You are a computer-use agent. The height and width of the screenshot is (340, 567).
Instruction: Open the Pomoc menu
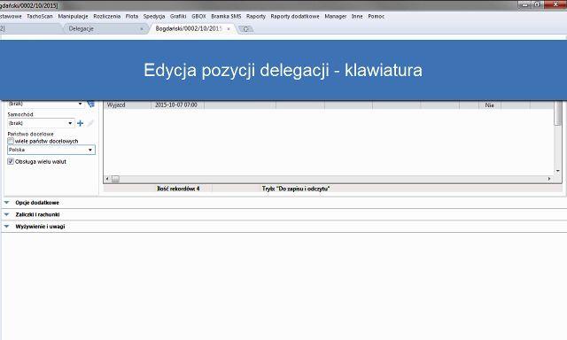tap(376, 16)
